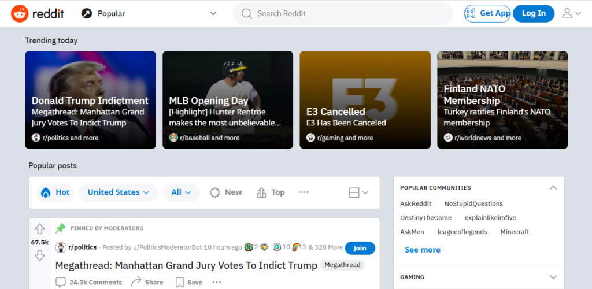The image size is (592, 289).
Task: Upvote the Trump indictment megathread
Action: pos(40,229)
